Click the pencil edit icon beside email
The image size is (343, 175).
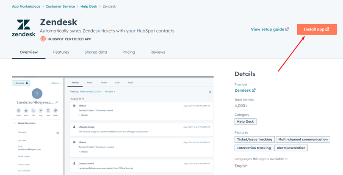pyautogui.click(x=57, y=102)
